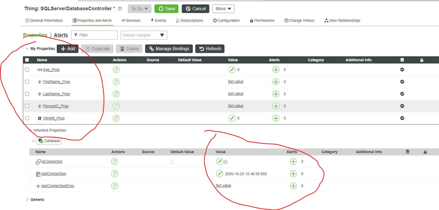The width and height of the screenshot is (439, 210).
Task: Check the LastName_Prop row checkbox
Action: (x=27, y=94)
